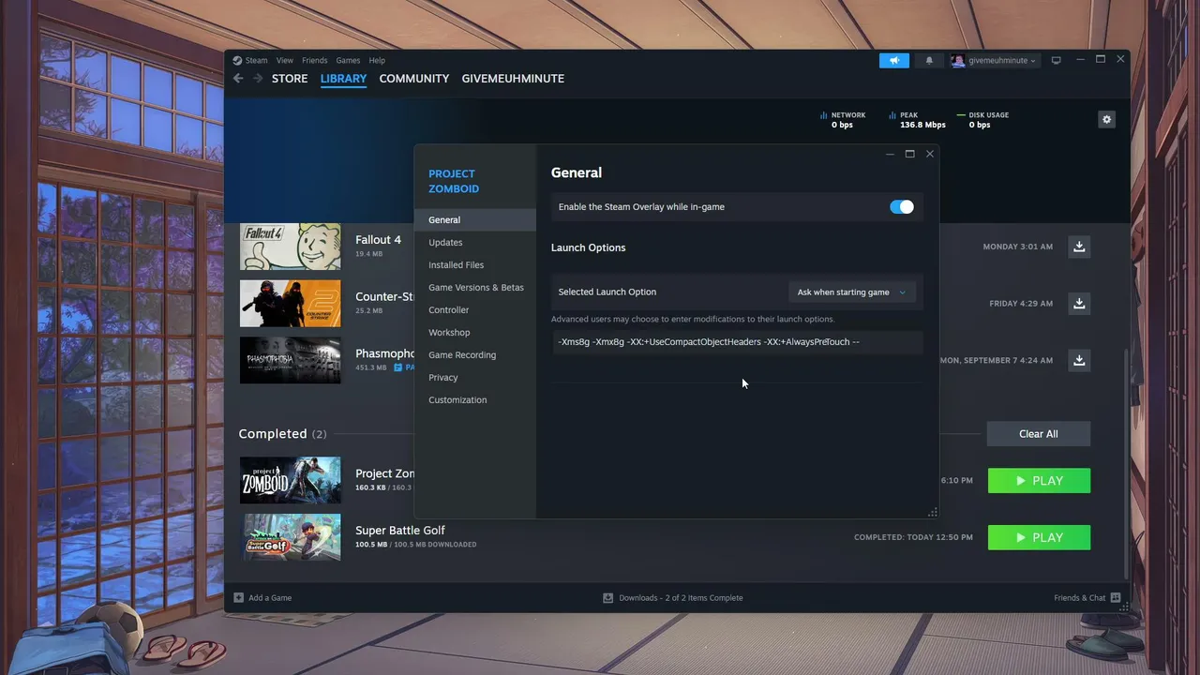Go to the LIBRARY tab

click(x=343, y=79)
